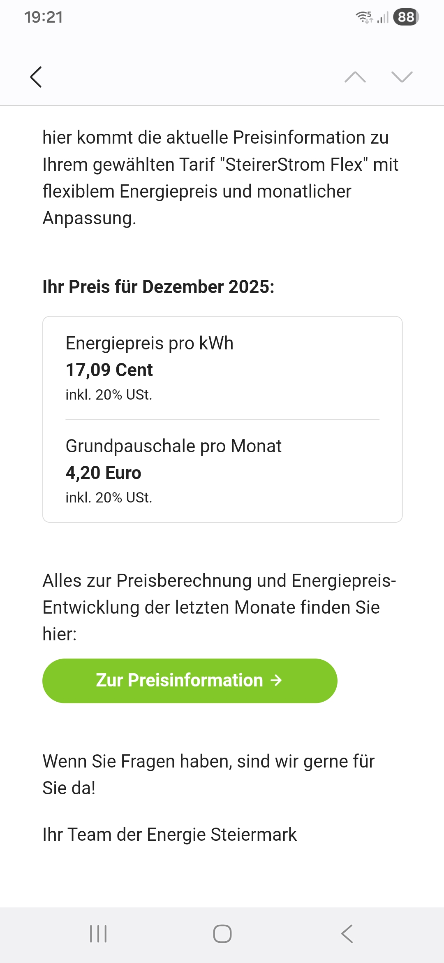Screen dimensions: 444x963
Task: Select the "Ihr Preis für Dezember 2025" heading
Action: (158, 287)
